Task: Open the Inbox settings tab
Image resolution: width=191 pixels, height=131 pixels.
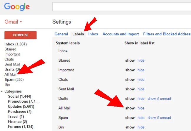Action: [x=93, y=34]
